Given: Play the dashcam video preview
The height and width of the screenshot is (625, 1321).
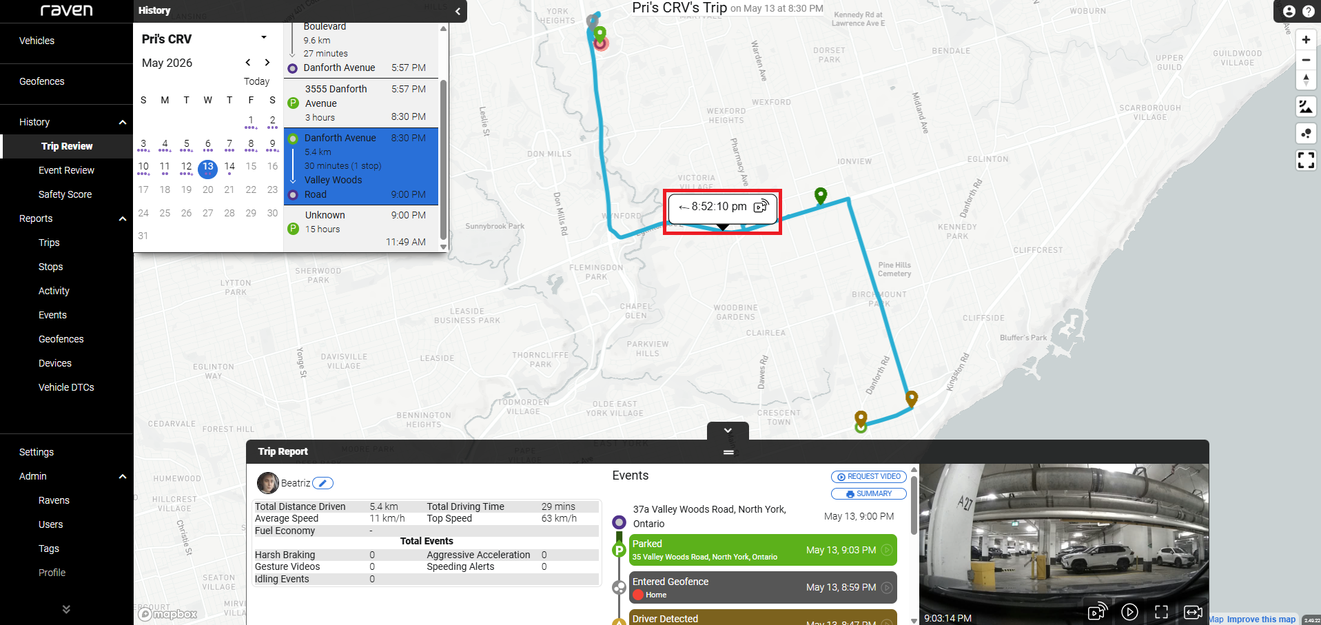Looking at the screenshot, I should (1129, 611).
